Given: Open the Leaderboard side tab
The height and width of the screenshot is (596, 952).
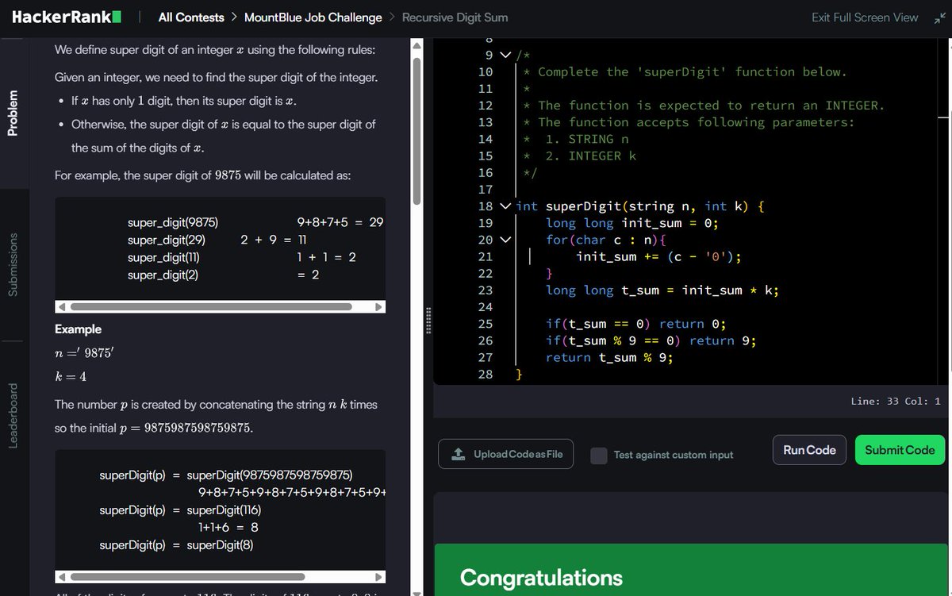Looking at the screenshot, I should pos(13,416).
